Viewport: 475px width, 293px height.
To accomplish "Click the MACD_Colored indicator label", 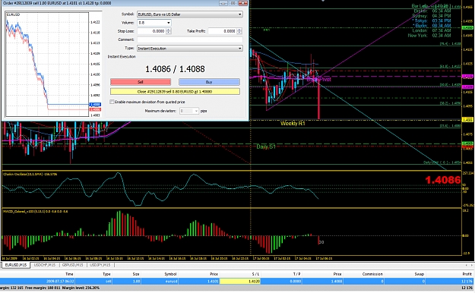I will tap(36, 211).
